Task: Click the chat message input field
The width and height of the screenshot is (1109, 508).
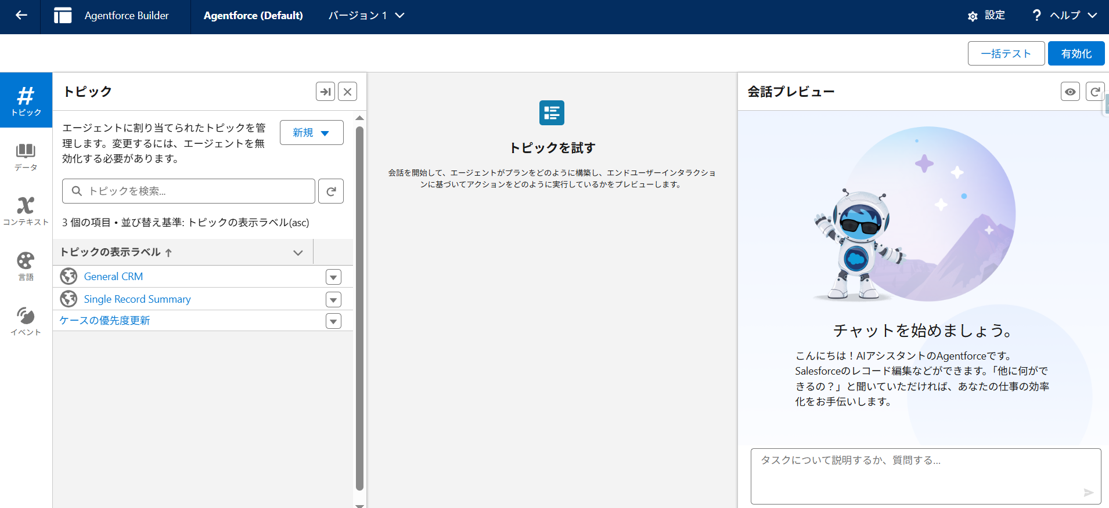Action: 926,476
